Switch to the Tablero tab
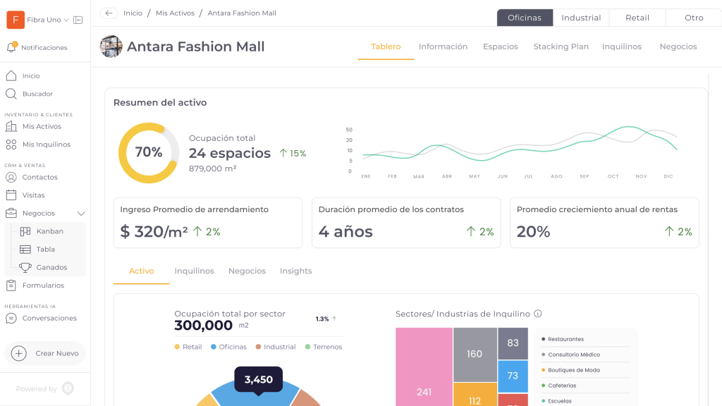Viewport: 722px width, 406px height. tap(386, 47)
